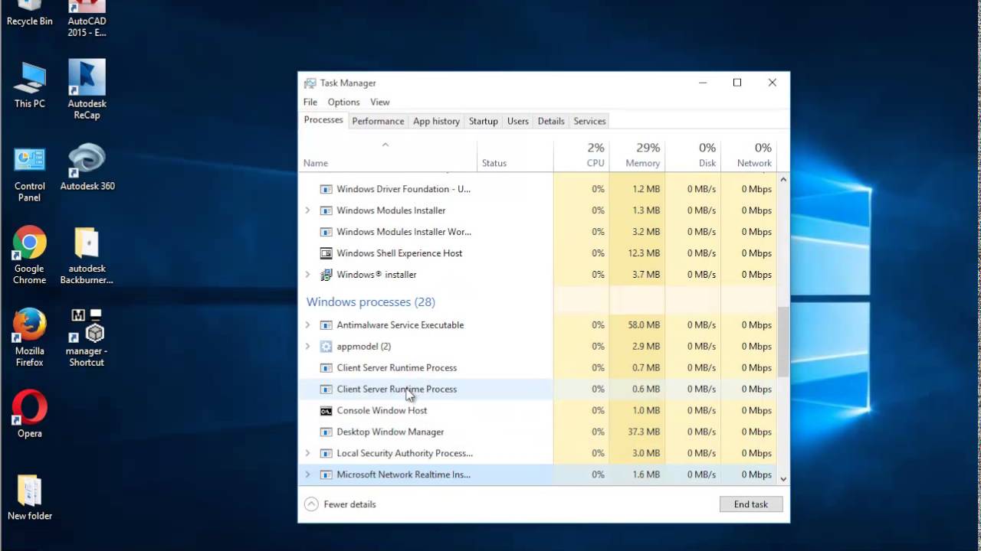981x551 pixels.
Task: Click the Windows Modules Installer Worker icon
Action: [x=326, y=232]
